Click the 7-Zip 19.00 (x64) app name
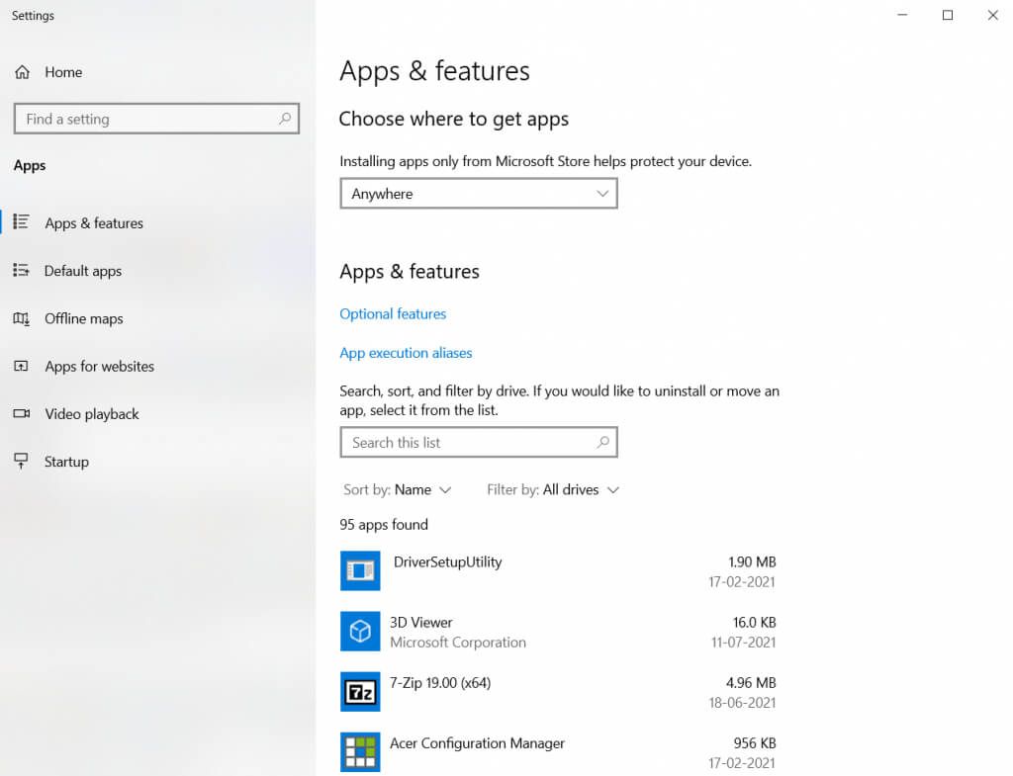Image resolution: width=1013 pixels, height=776 pixels. 440,683
